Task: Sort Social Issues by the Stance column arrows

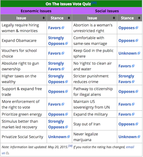Action: pos(139,18)
